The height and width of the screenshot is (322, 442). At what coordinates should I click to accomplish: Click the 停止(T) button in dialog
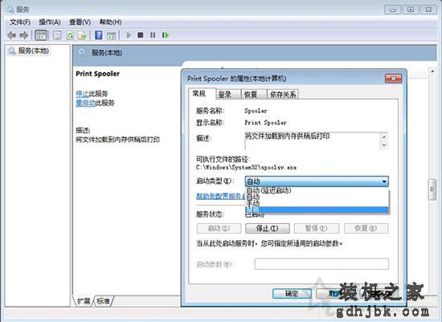[268, 228]
